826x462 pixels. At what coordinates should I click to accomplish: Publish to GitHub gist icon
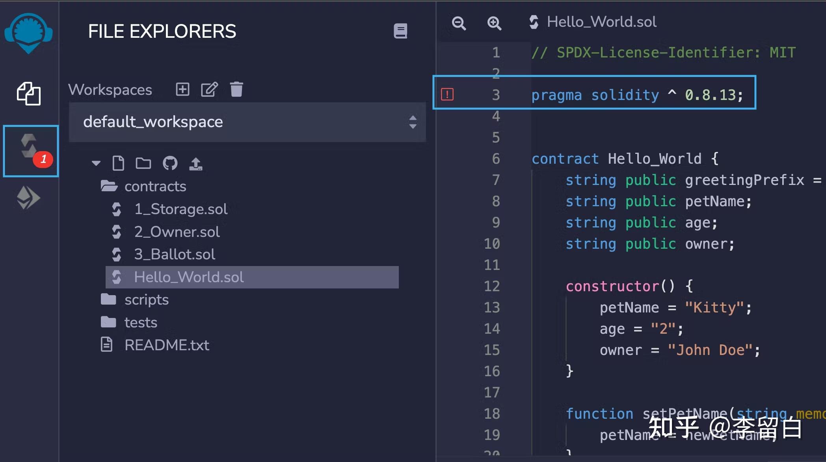(170, 163)
